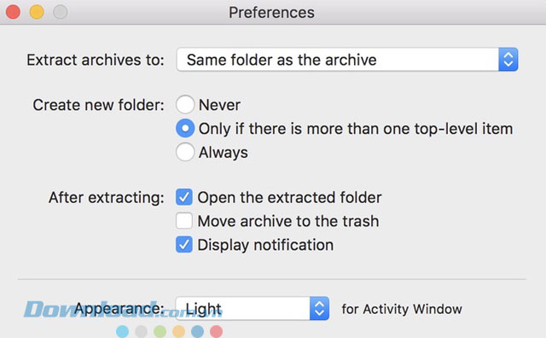Select the orange dot under Appearance
The width and height of the screenshot is (546, 338).
pos(178,331)
